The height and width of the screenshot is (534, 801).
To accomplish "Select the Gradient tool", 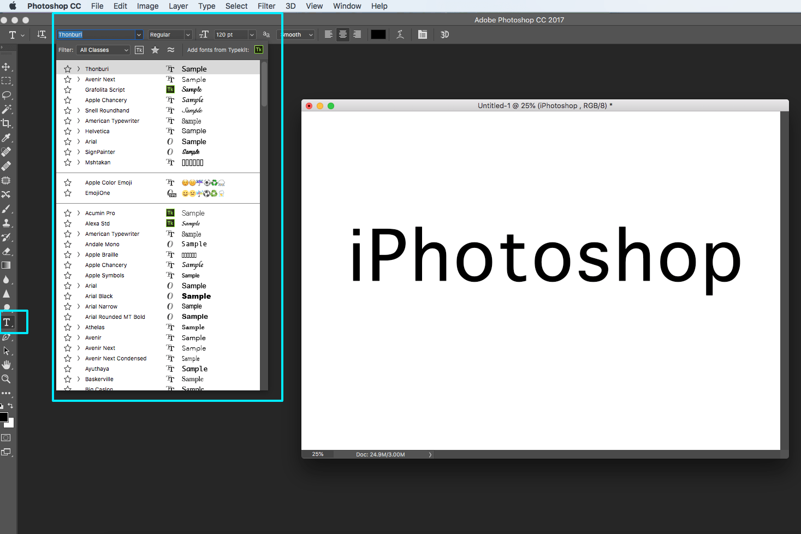I will tap(6, 265).
